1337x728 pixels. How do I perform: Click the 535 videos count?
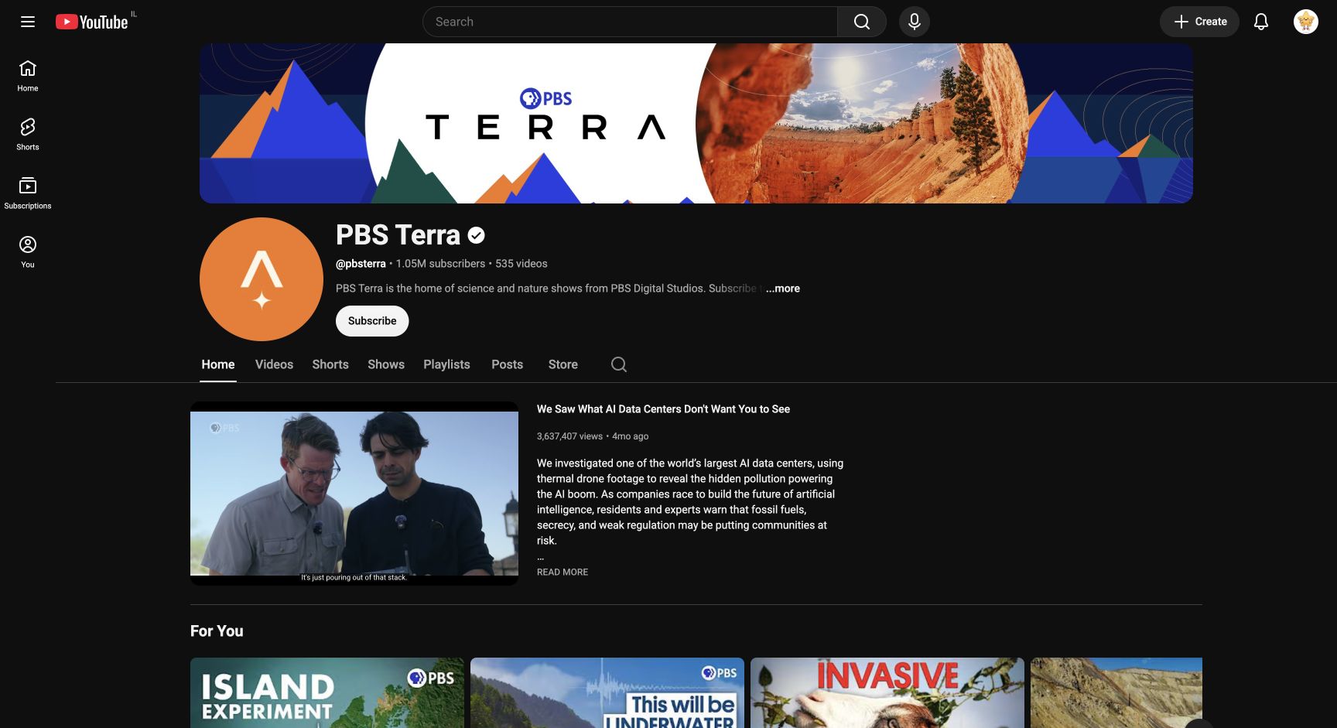(x=521, y=264)
